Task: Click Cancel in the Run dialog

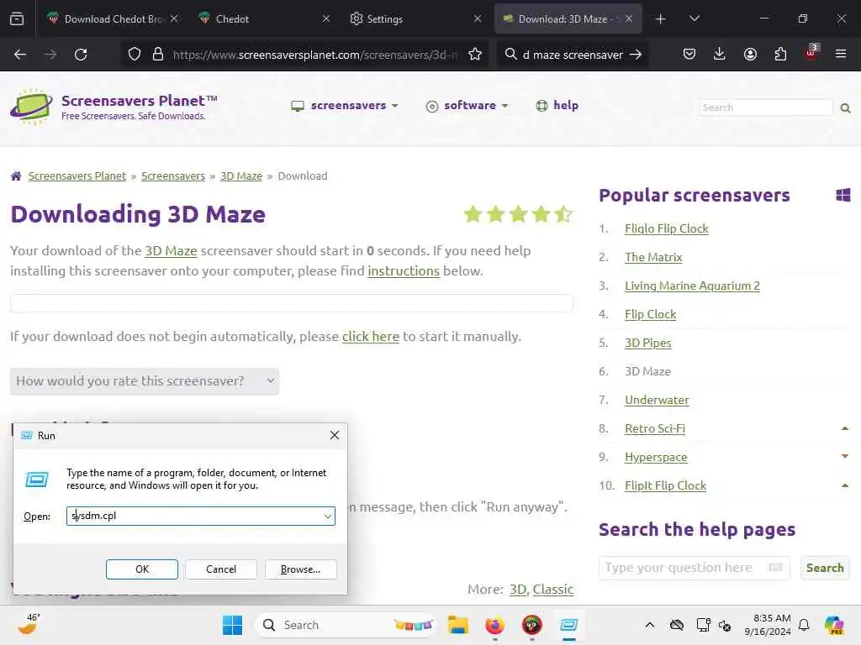Action: point(221,569)
